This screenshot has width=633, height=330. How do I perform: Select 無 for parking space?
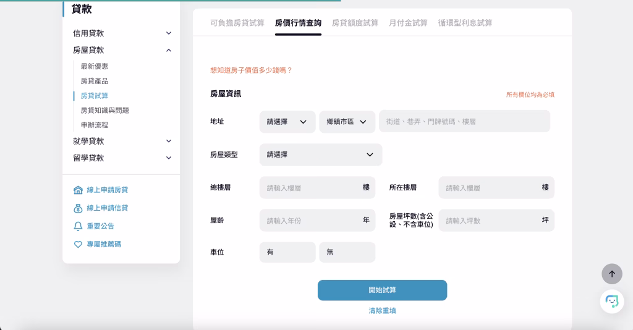click(x=347, y=252)
